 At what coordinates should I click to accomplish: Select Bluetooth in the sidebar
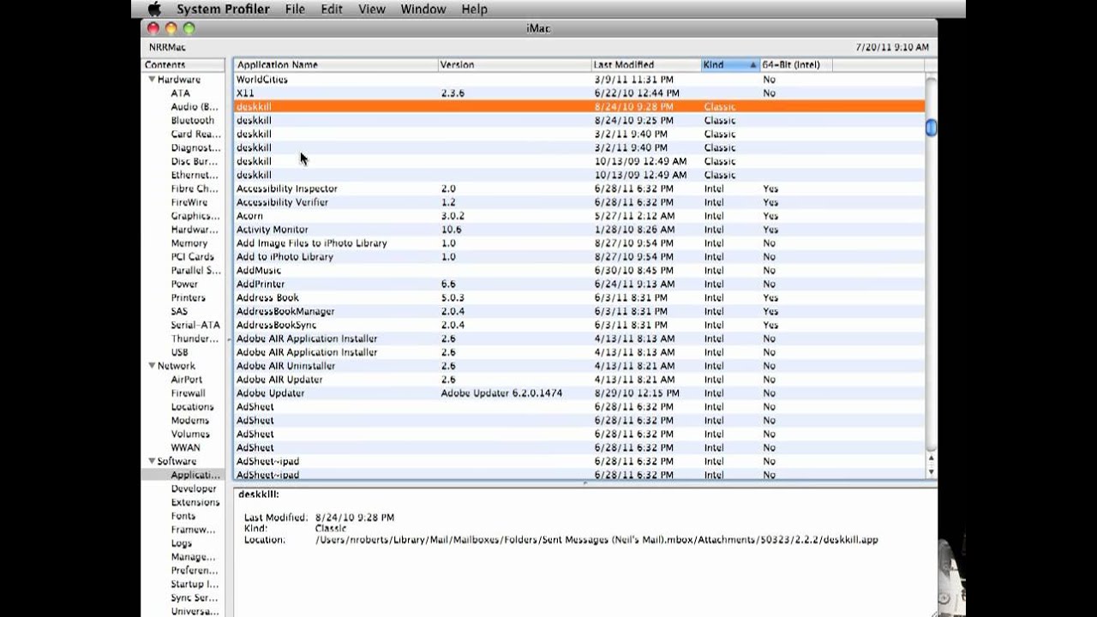[192, 120]
